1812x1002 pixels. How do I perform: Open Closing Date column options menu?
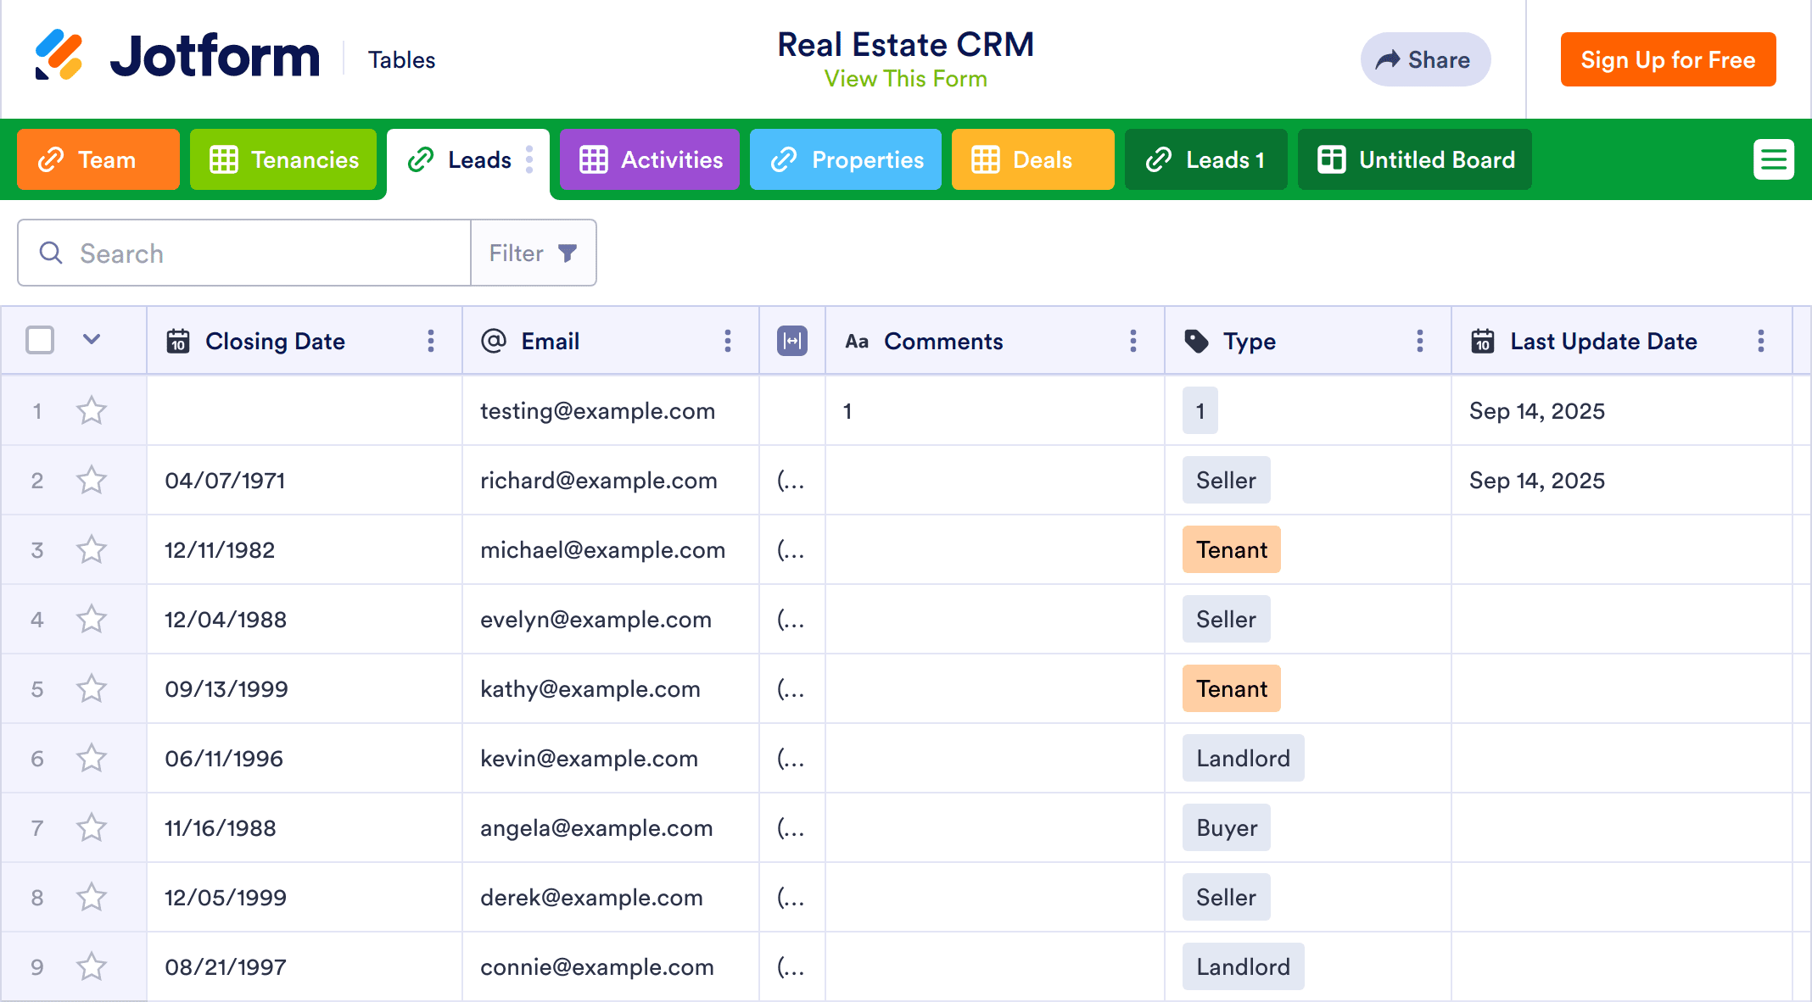[x=431, y=341]
